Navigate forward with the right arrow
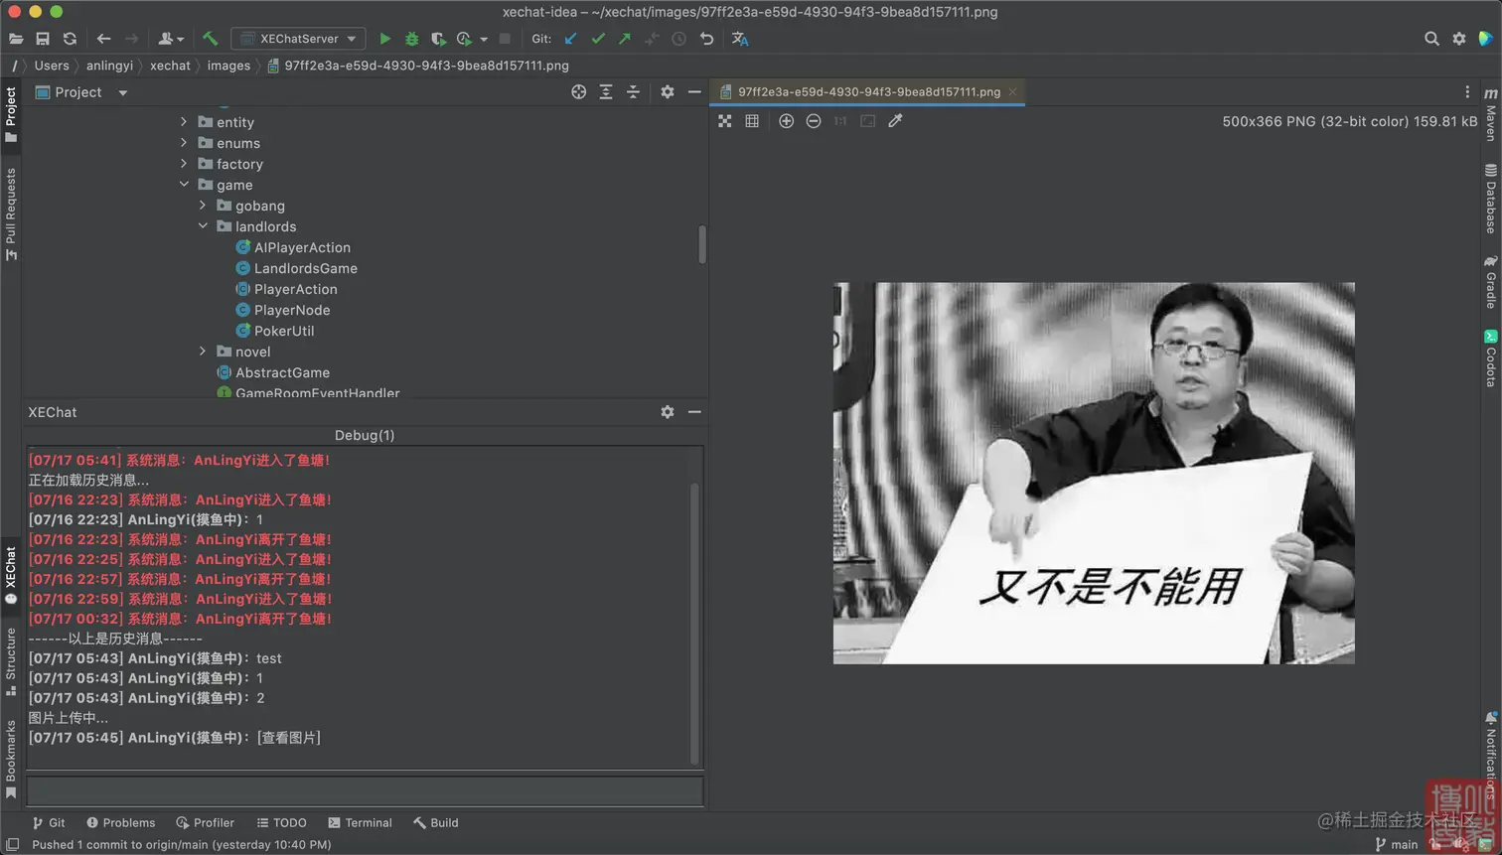Image resolution: width=1502 pixels, height=855 pixels. tap(131, 39)
